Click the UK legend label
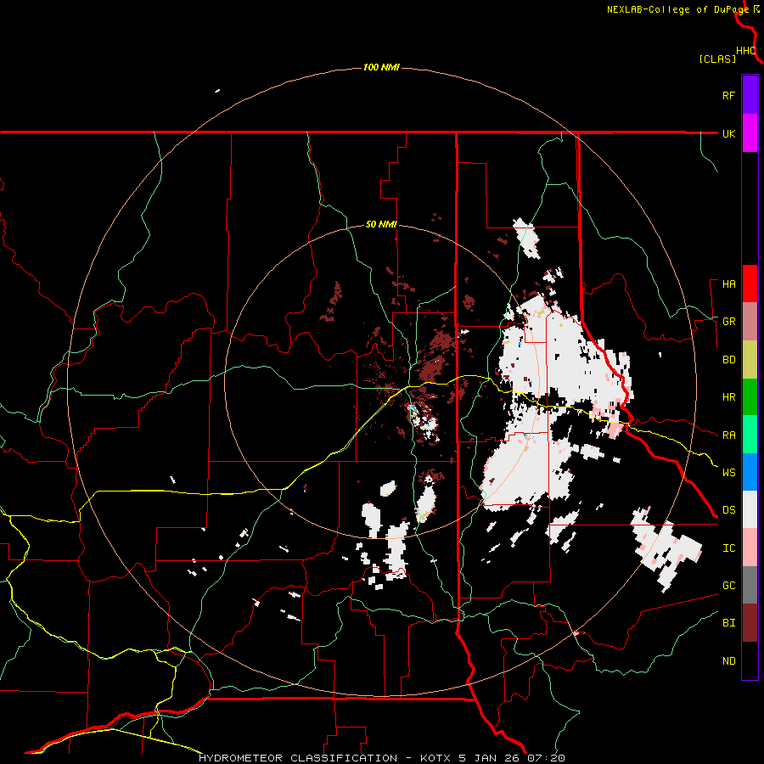The width and height of the screenshot is (764, 764). point(728,133)
